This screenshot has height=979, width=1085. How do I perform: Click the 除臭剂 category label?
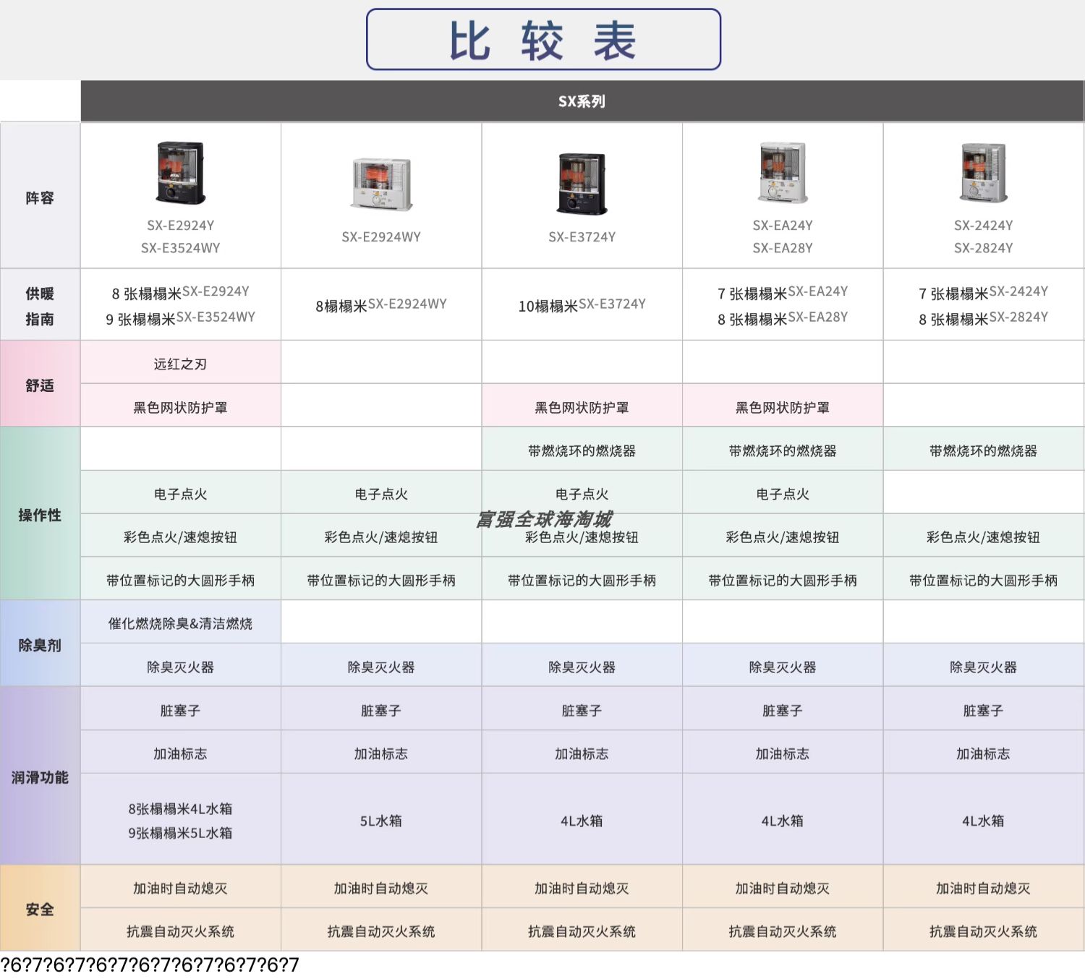point(40,645)
